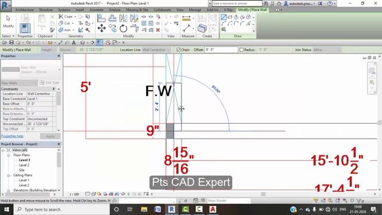Click the red X Delete tool

tap(158, 30)
